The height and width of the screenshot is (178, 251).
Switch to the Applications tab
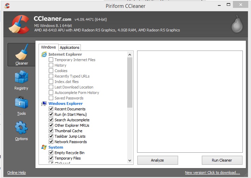pyautogui.click(x=70, y=47)
